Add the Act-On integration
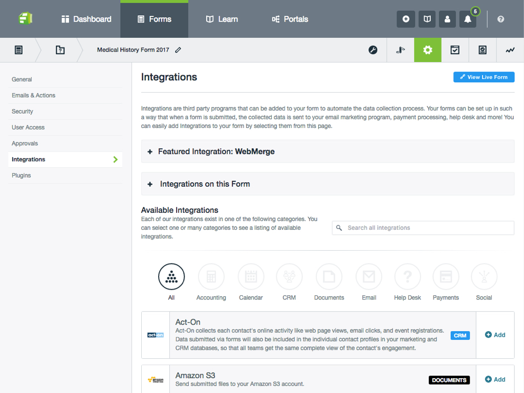Image resolution: width=524 pixels, height=393 pixels. [495, 335]
